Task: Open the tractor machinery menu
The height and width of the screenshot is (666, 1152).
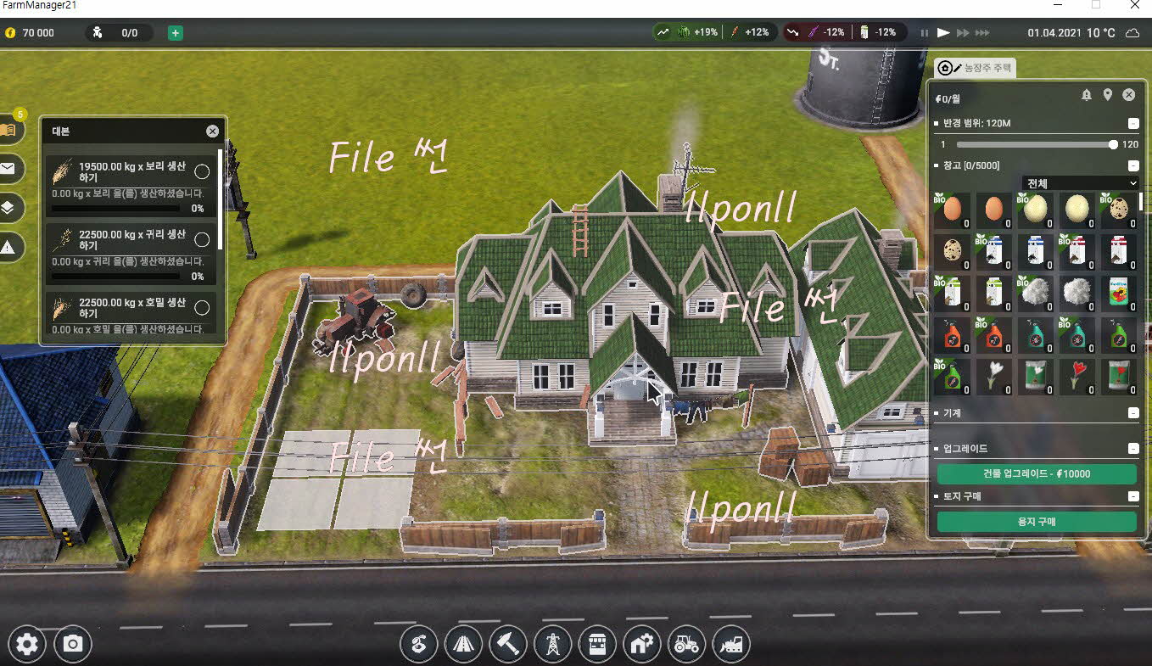Action: [x=686, y=645]
